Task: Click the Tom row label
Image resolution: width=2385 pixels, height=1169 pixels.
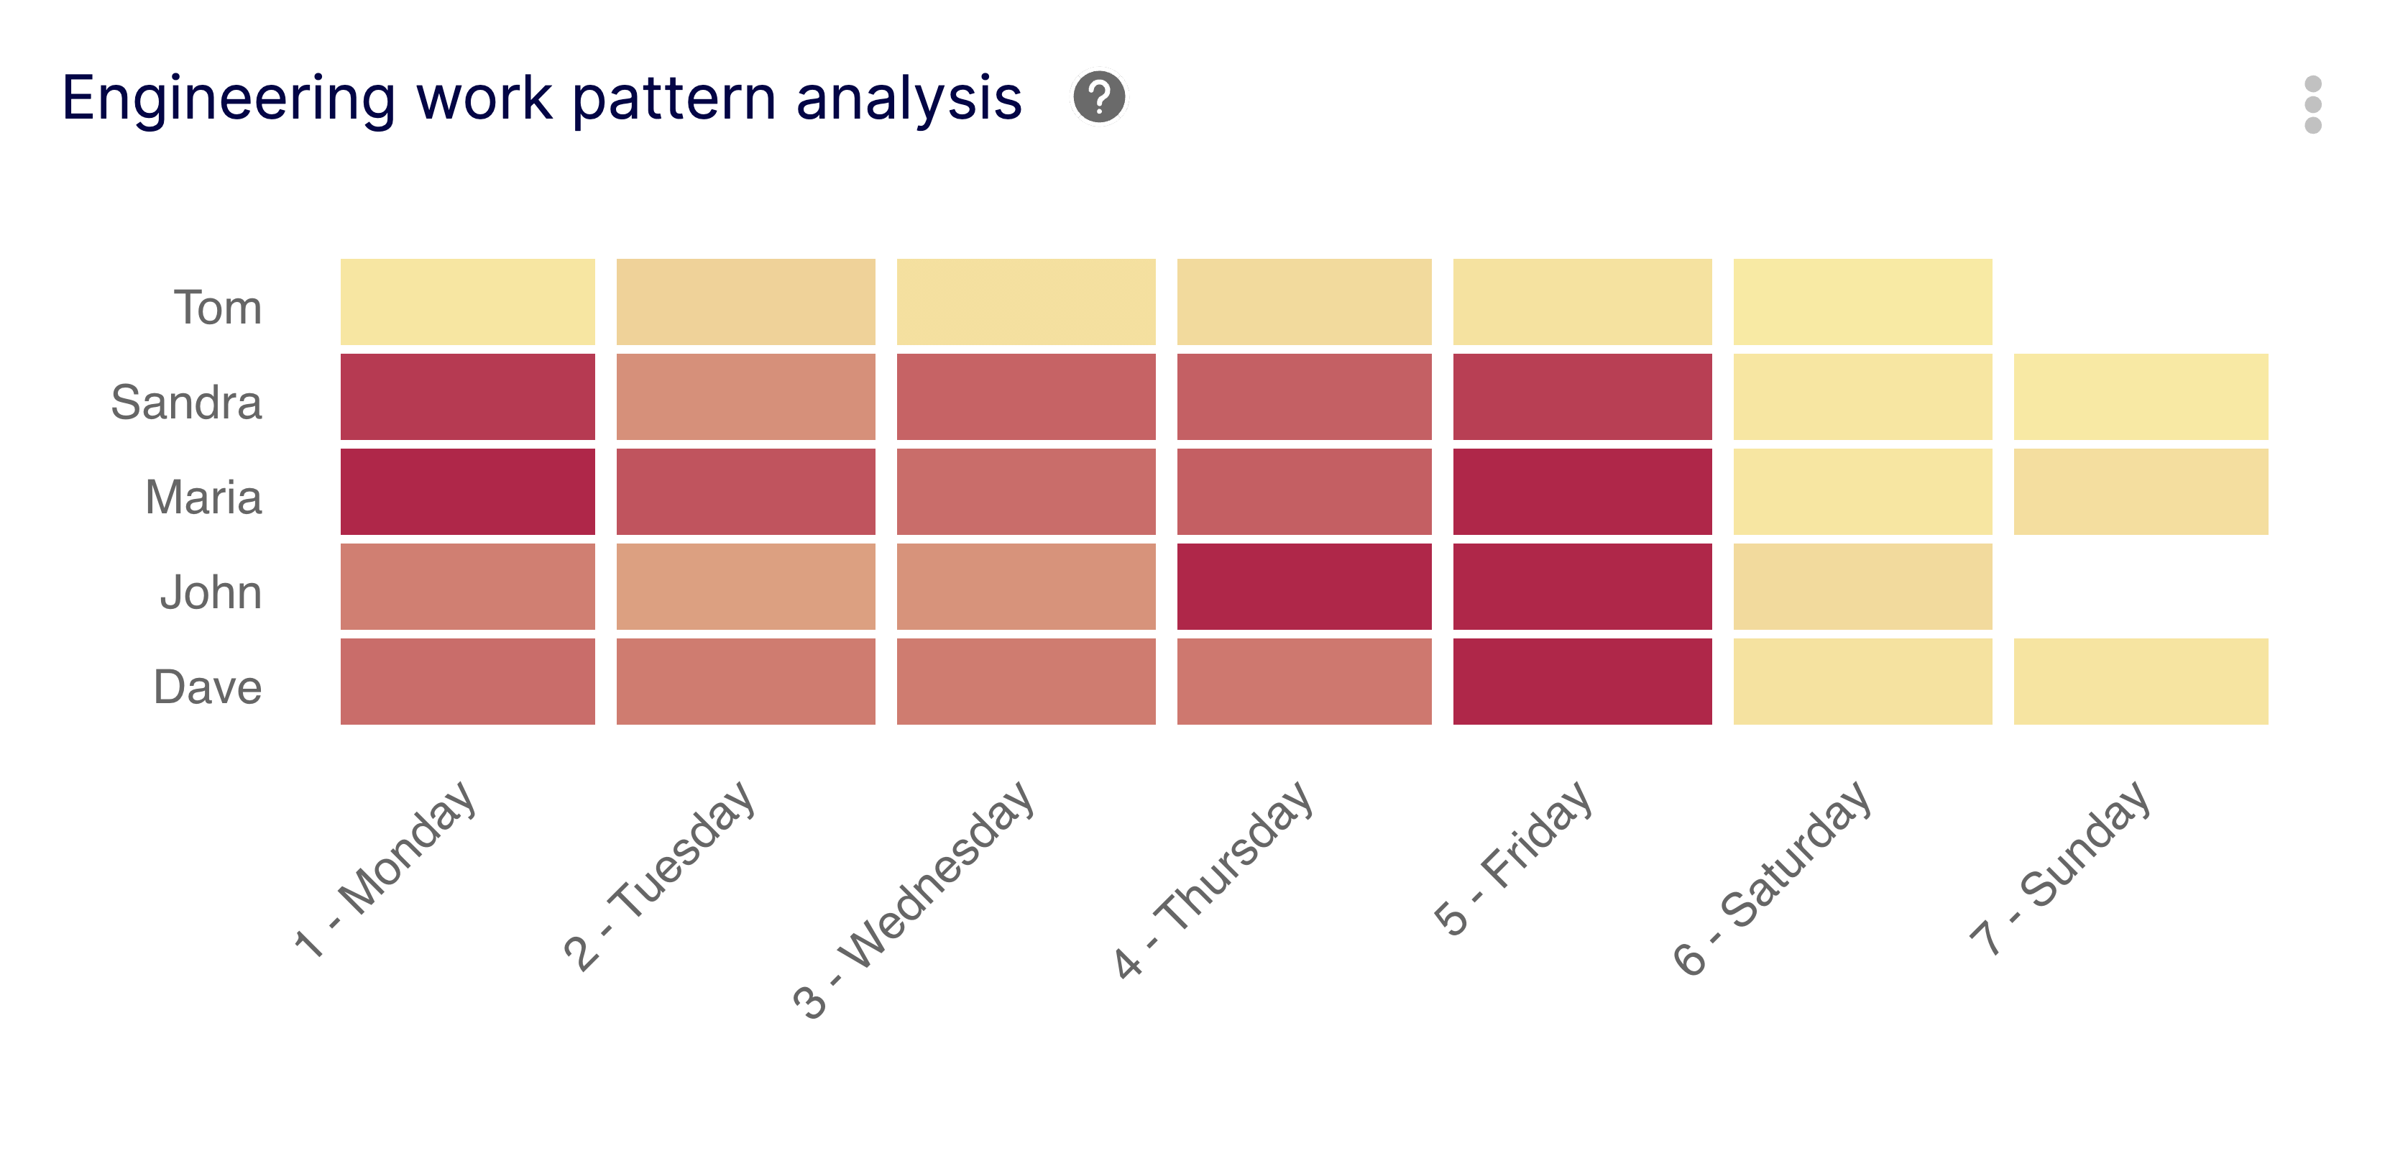Action: pos(216,306)
